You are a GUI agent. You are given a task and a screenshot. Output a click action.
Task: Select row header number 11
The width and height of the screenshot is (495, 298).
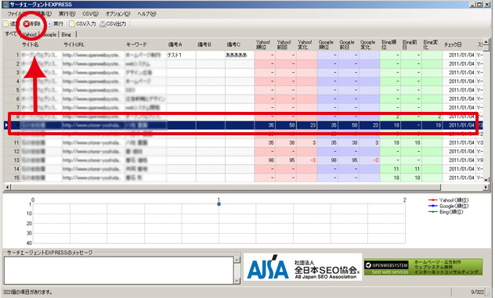(x=12, y=142)
